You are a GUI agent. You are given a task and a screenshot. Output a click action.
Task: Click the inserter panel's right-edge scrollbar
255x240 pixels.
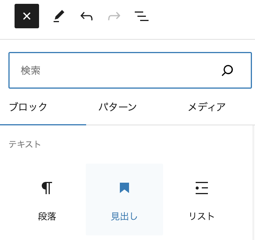point(253,180)
